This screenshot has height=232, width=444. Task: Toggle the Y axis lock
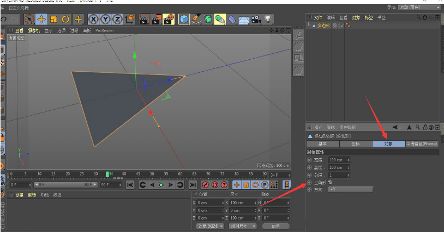pos(105,19)
